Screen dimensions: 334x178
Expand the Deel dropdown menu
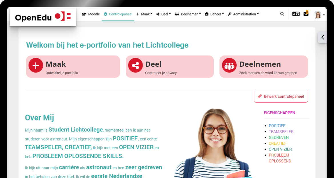(x=164, y=14)
